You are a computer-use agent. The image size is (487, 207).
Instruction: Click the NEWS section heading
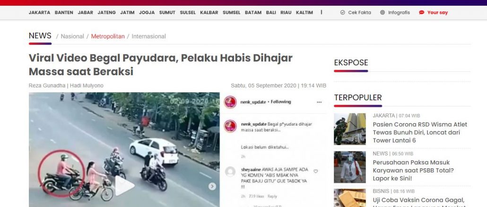coord(40,36)
